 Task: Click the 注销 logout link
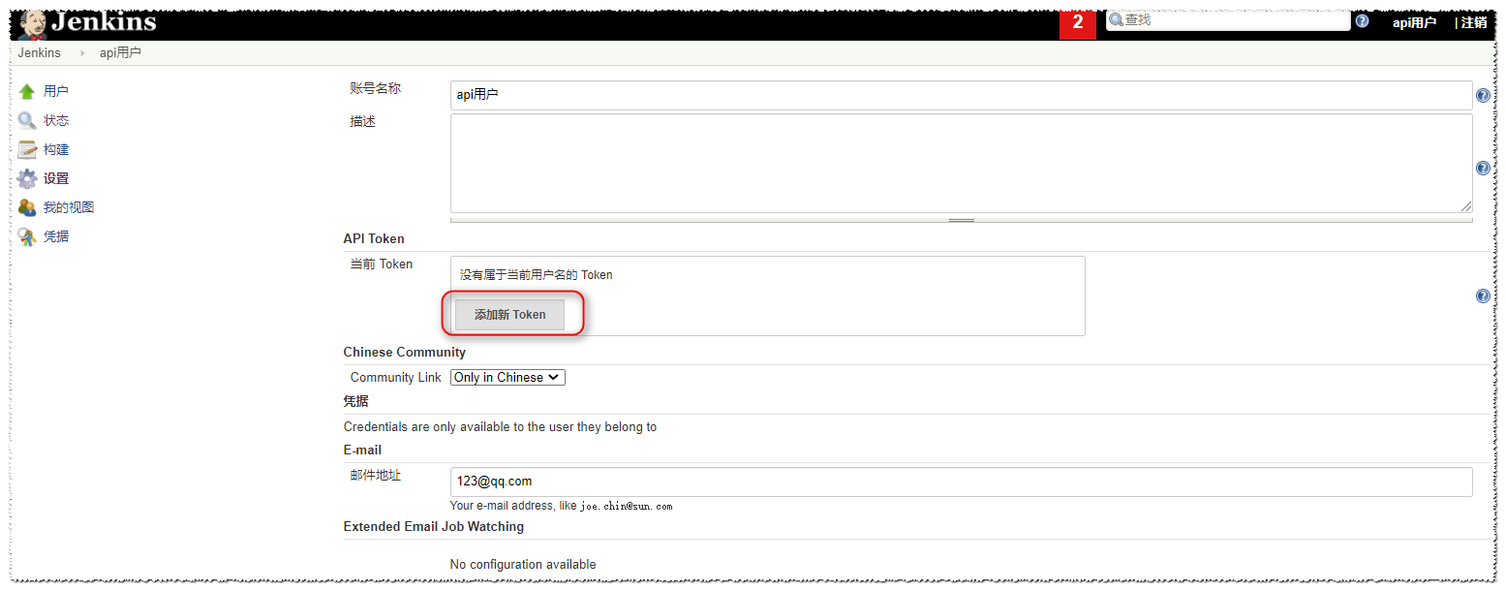pyautogui.click(x=1473, y=22)
